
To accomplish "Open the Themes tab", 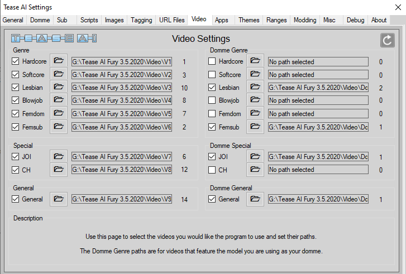I will [x=249, y=20].
